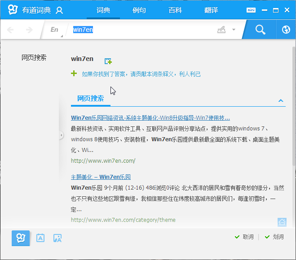The height and width of the screenshot is (260, 296).
Task: Select the dictionary mode bottom icon
Action: (x=21, y=238)
